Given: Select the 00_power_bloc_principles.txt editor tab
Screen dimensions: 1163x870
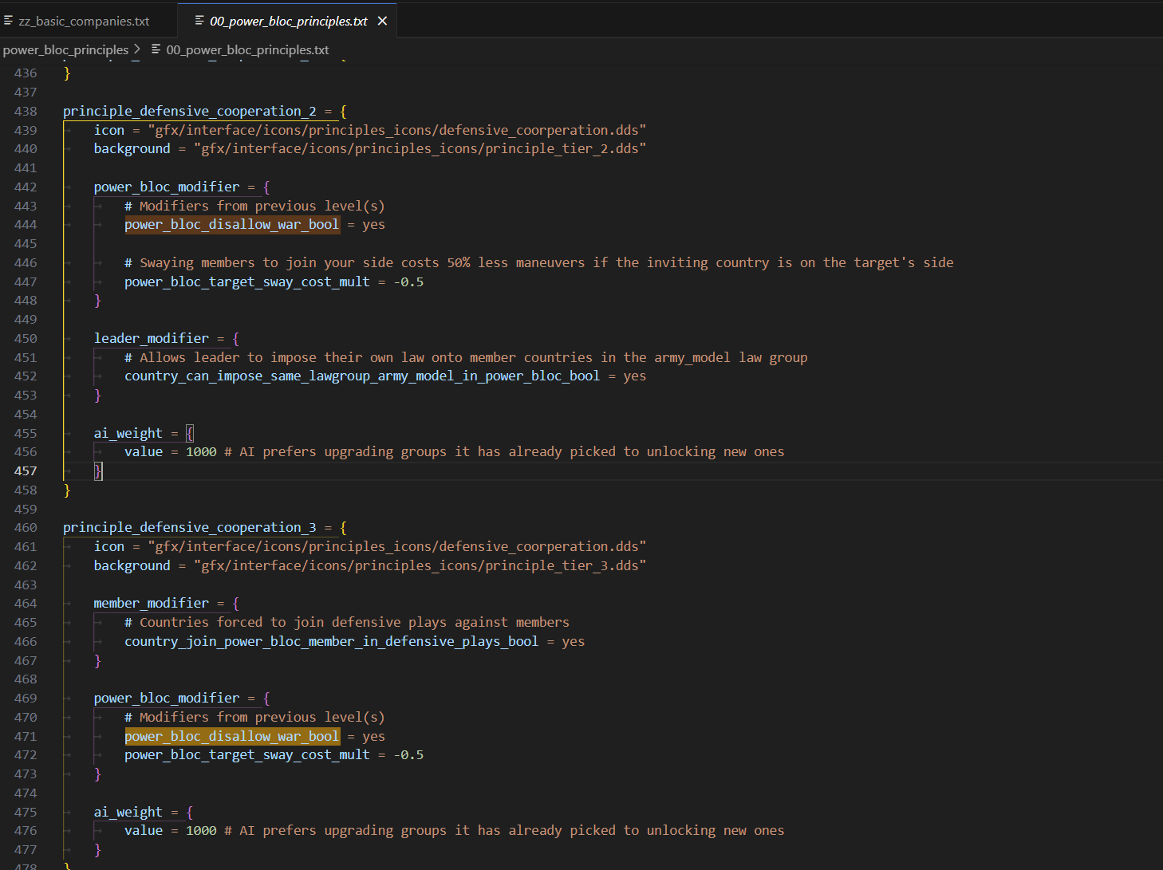Looking at the screenshot, I should pyautogui.click(x=288, y=21).
